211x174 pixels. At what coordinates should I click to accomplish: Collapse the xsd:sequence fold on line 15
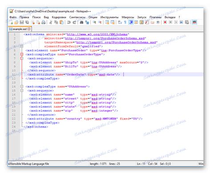(x=22, y=91)
